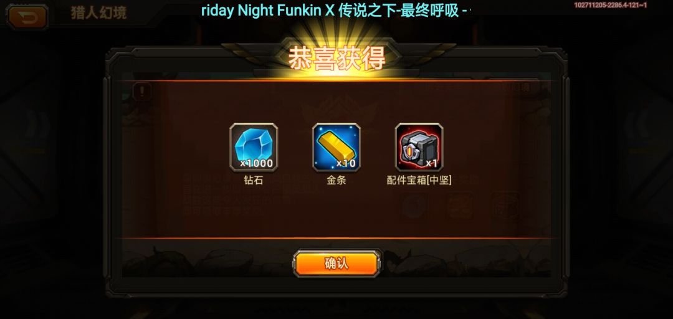Click the 恭喜获得 banner title
This screenshot has height=319, width=673.
[x=337, y=59]
